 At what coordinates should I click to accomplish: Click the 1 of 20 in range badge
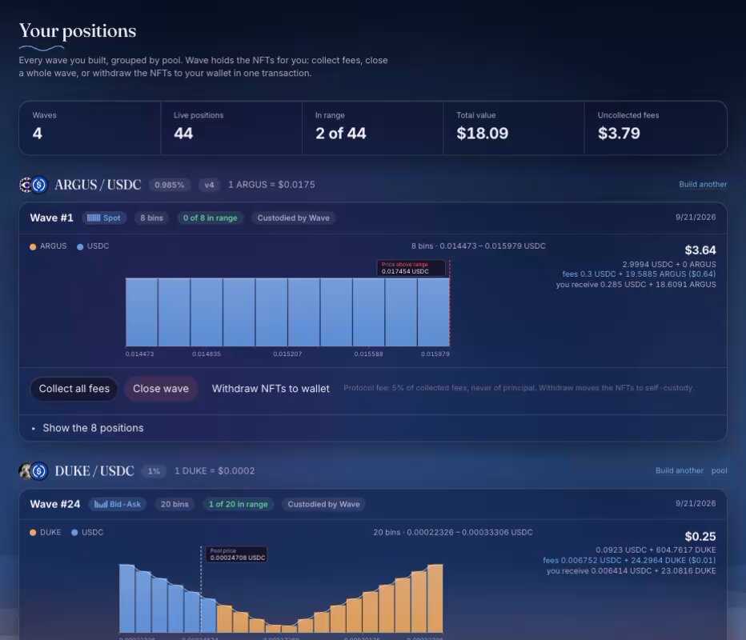(239, 504)
